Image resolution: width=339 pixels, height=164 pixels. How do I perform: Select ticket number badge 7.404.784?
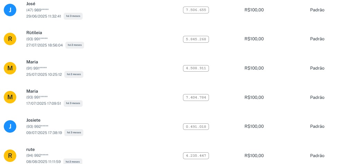coord(196,98)
